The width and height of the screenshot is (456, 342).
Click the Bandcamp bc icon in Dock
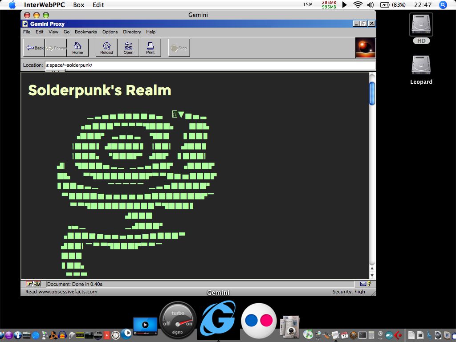389,335
